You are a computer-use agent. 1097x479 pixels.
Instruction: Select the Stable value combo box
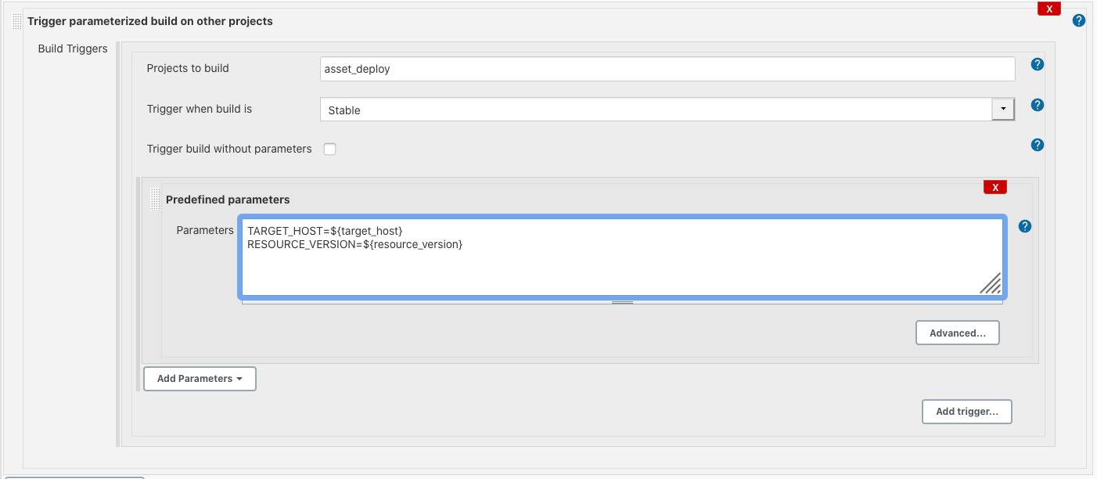[x=661, y=110]
